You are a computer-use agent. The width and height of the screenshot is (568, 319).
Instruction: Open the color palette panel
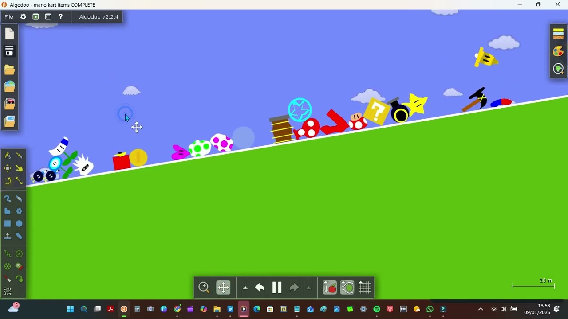(x=558, y=51)
